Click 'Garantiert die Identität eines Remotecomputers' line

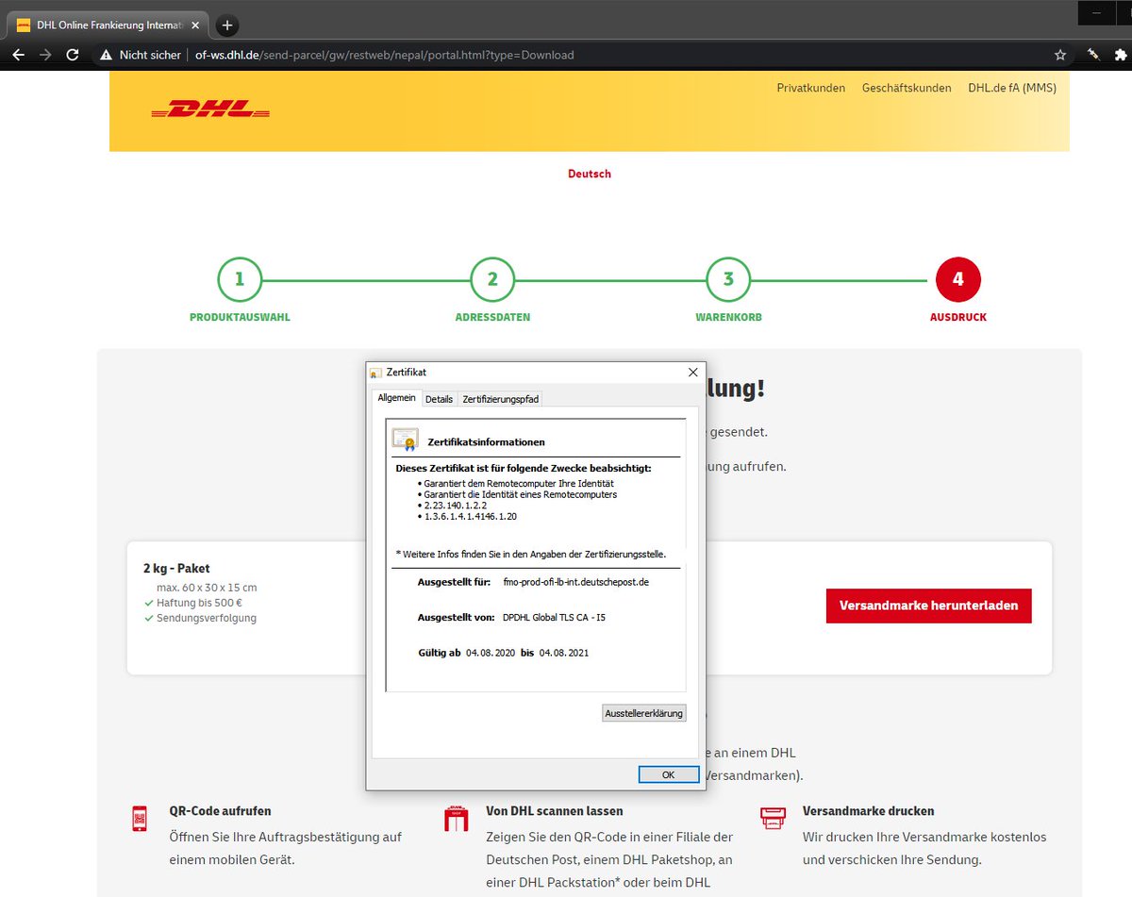(521, 494)
